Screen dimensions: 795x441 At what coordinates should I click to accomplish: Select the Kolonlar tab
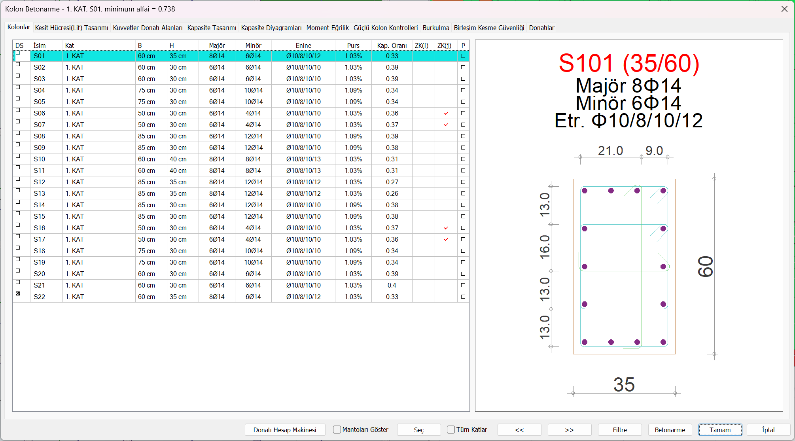(19, 27)
